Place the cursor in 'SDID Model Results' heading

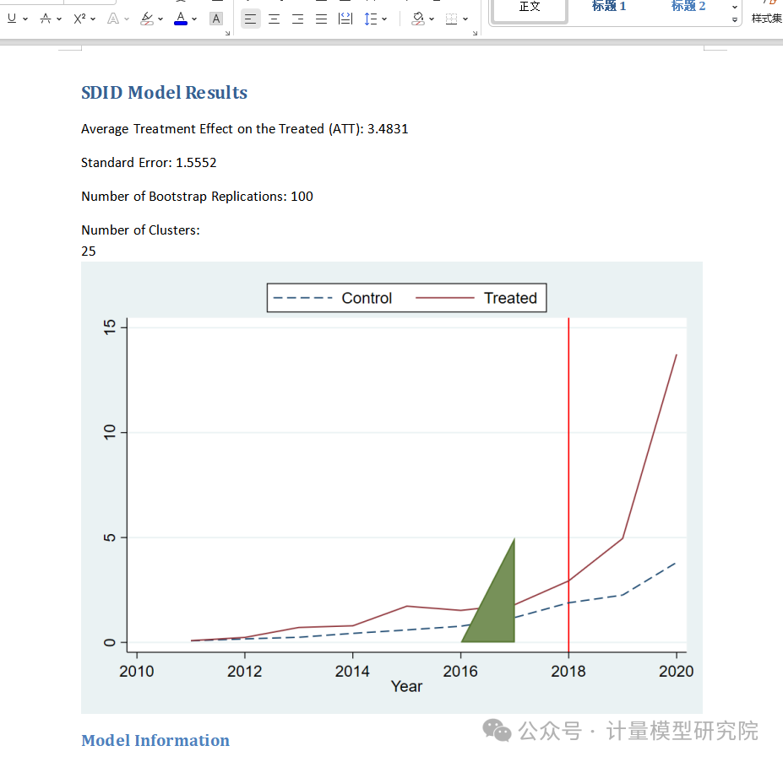(x=165, y=93)
